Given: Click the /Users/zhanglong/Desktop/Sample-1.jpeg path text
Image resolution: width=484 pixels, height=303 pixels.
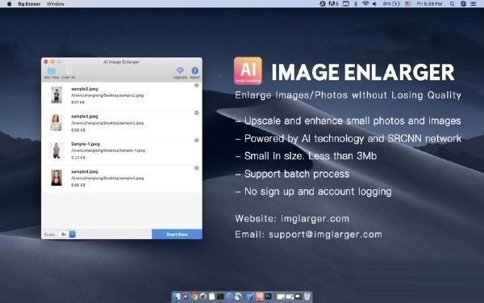Looking at the screenshot, I should pos(108,150).
